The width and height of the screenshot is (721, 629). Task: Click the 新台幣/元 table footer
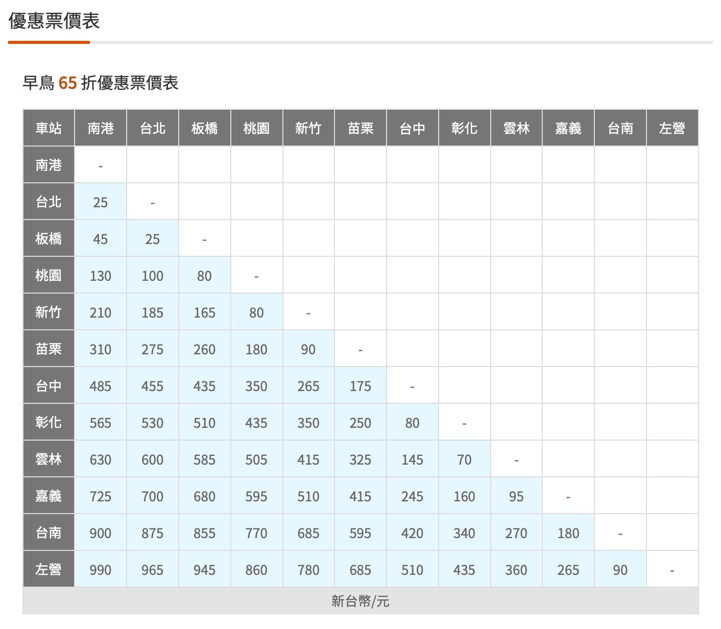coord(360,601)
